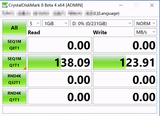Start the SEQ1M Q8T1 test
Screen dimensions: 160x116
click(14, 45)
